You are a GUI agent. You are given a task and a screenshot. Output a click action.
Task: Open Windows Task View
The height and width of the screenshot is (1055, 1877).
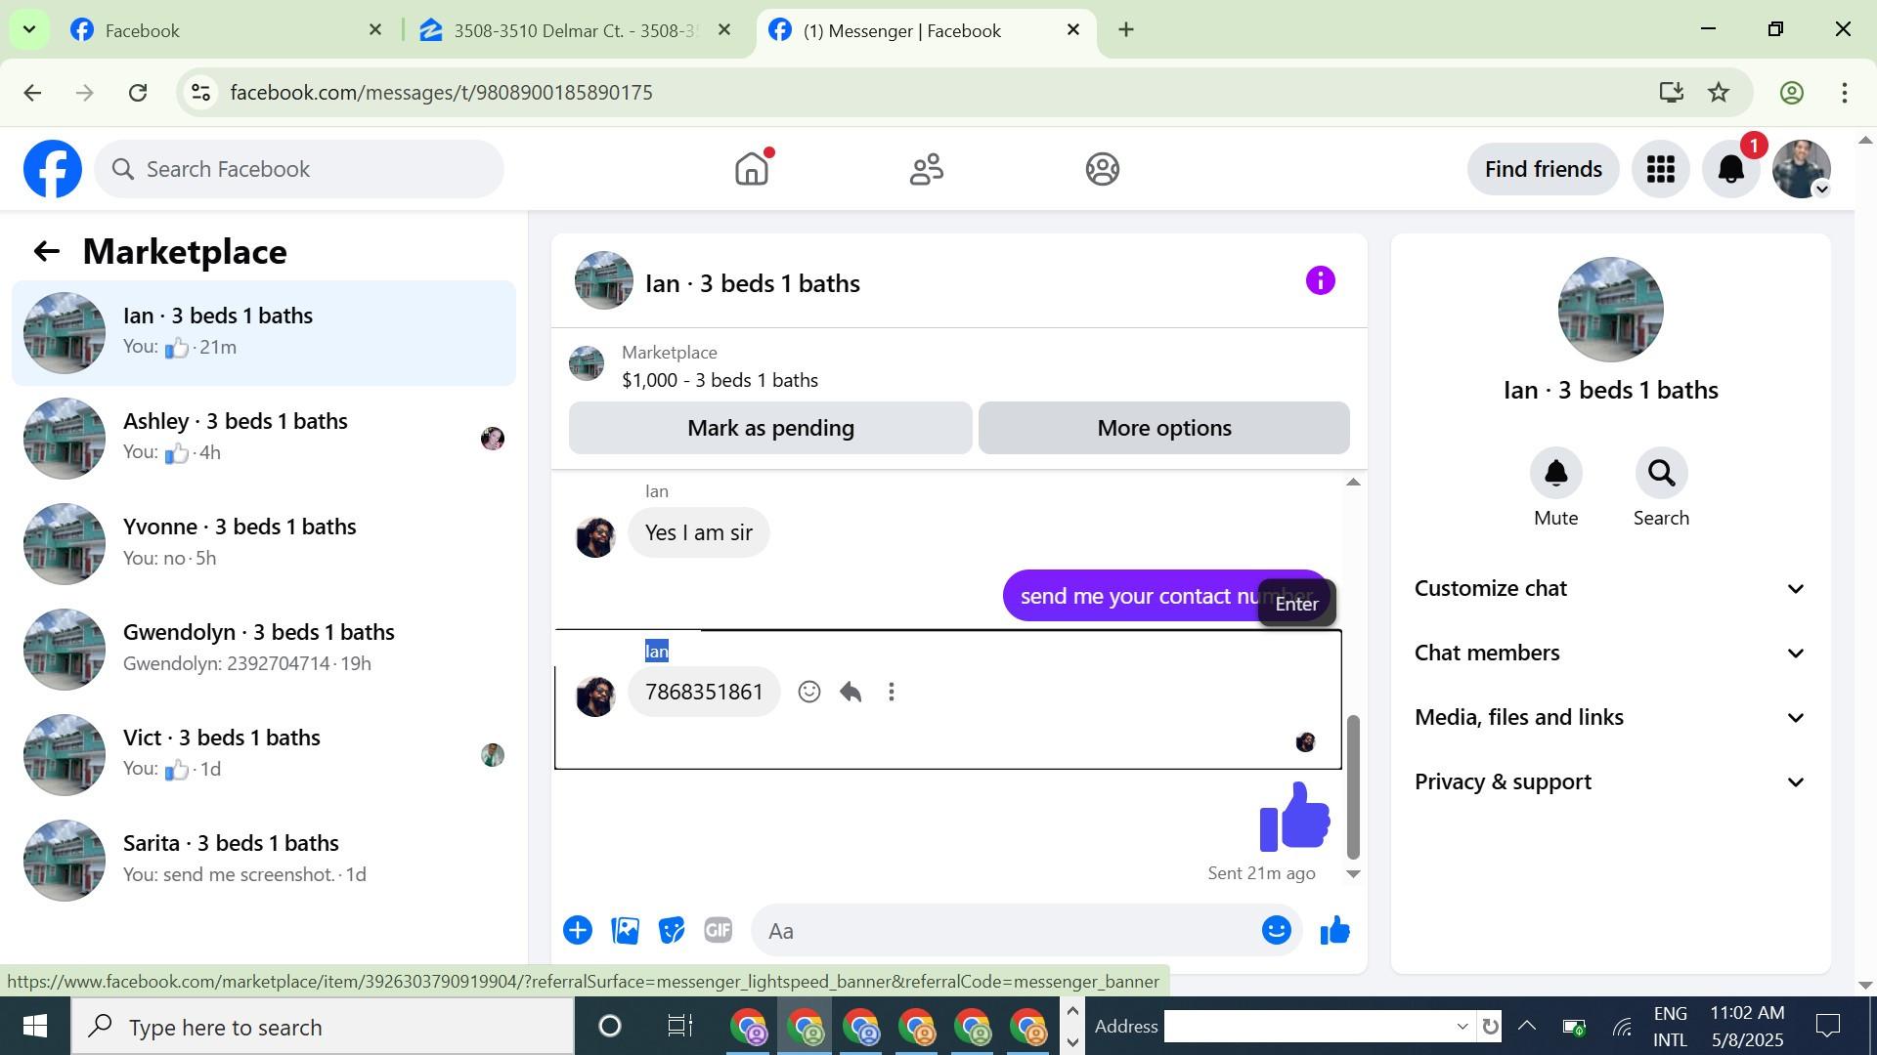tap(679, 1026)
